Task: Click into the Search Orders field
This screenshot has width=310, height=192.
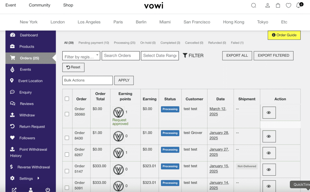Action: coord(120,56)
